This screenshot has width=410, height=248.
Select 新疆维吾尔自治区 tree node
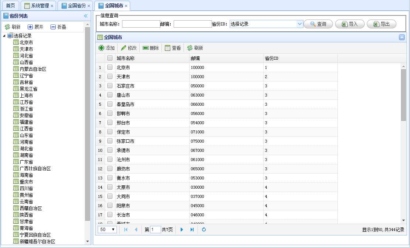37,241
